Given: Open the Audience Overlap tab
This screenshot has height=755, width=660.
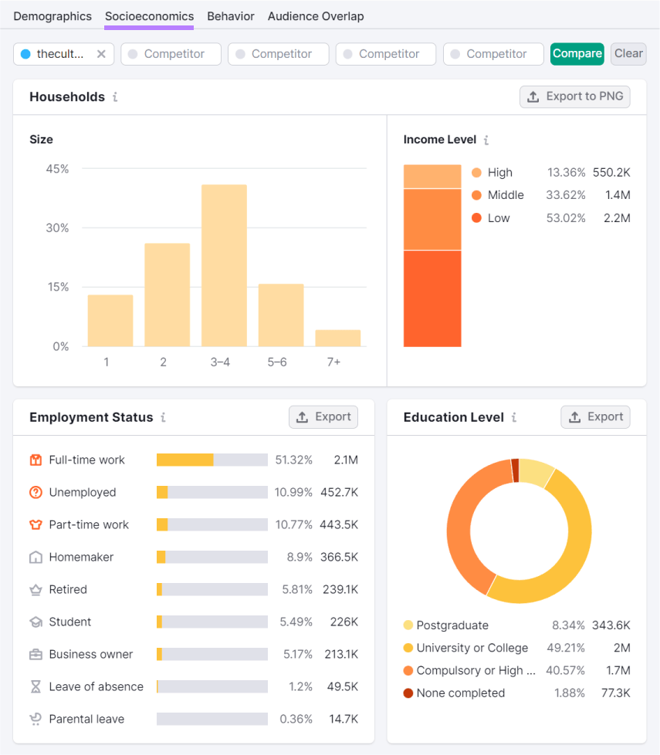Looking at the screenshot, I should [x=316, y=15].
